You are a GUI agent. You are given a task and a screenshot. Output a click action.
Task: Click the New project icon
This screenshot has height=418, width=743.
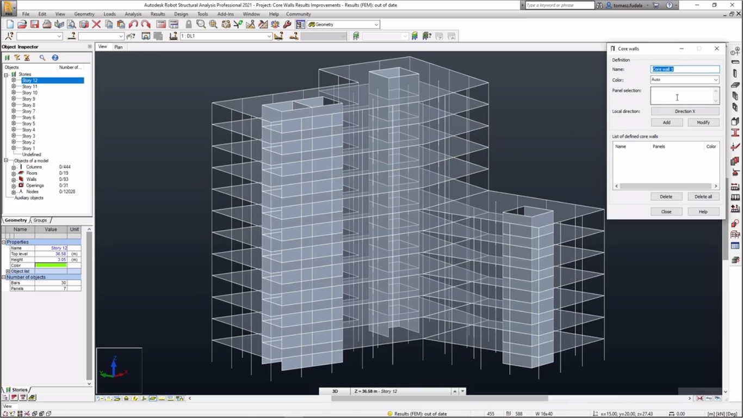pos(10,24)
